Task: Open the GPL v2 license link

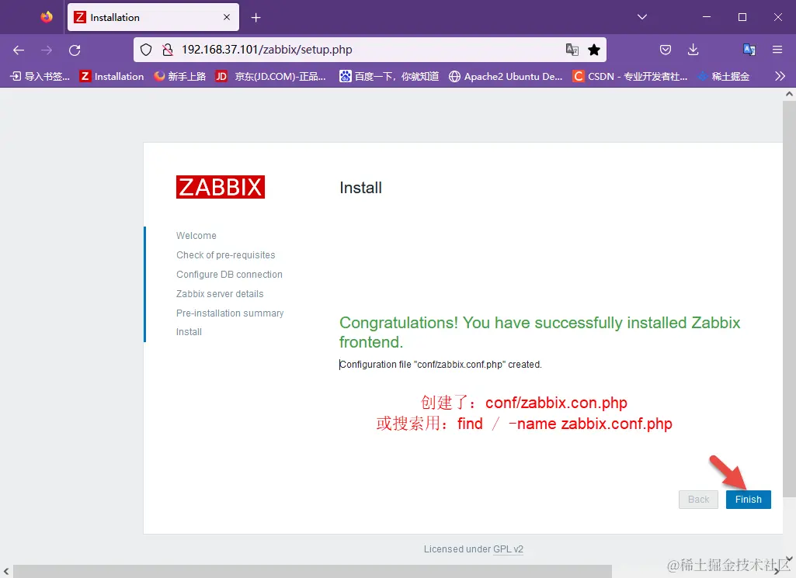Action: (509, 549)
